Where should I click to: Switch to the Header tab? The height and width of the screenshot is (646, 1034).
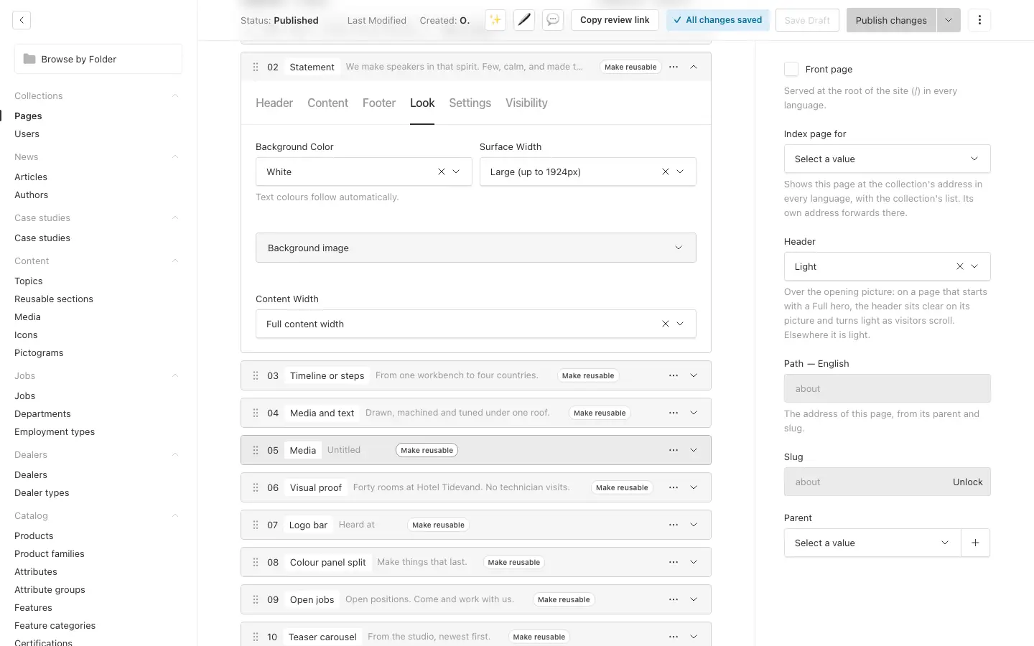point(274,103)
